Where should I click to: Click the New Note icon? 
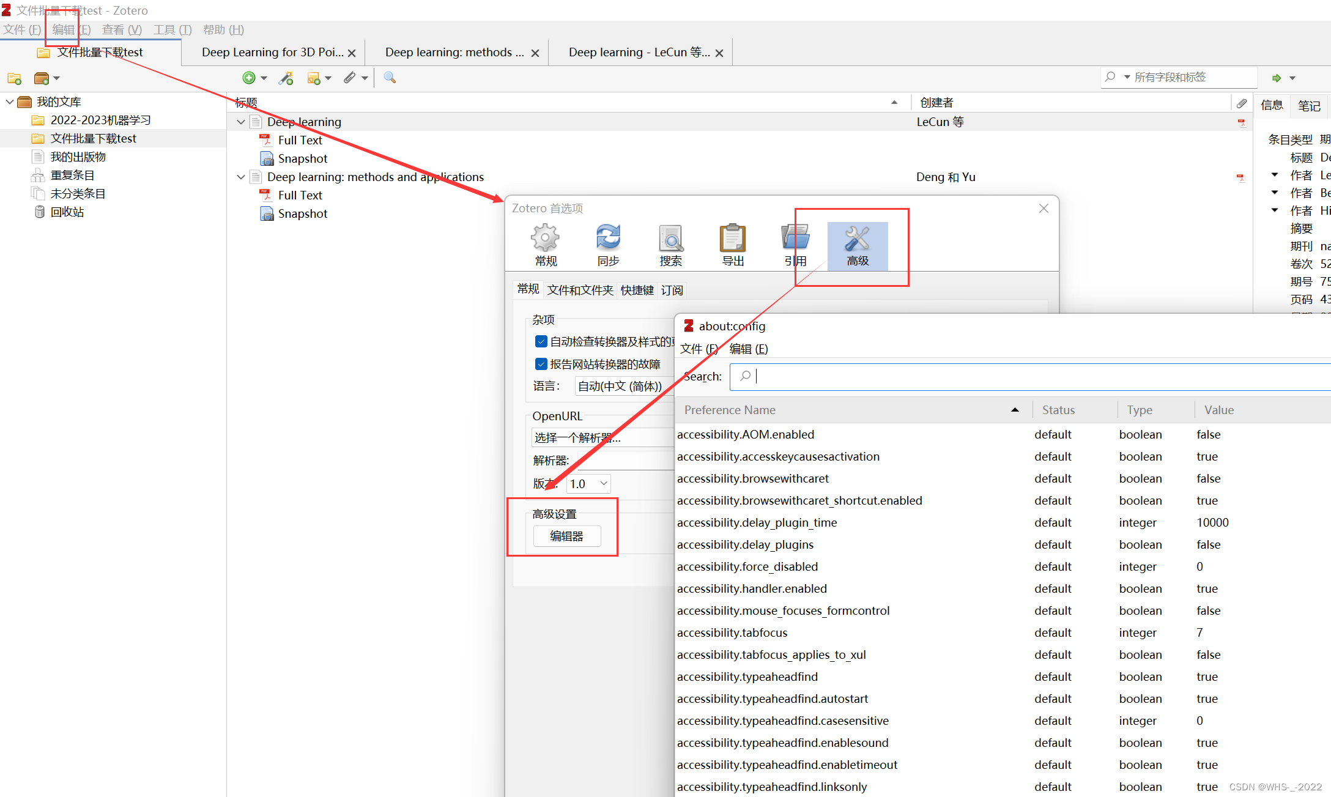click(x=314, y=78)
